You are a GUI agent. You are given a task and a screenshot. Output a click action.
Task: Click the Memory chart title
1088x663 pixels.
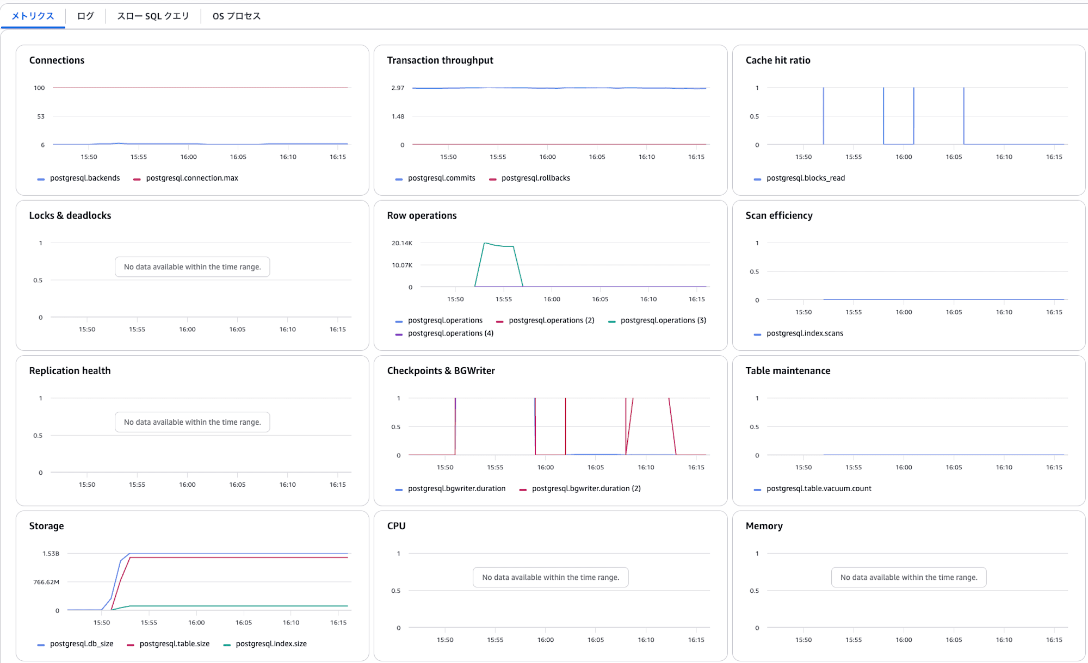tap(764, 526)
